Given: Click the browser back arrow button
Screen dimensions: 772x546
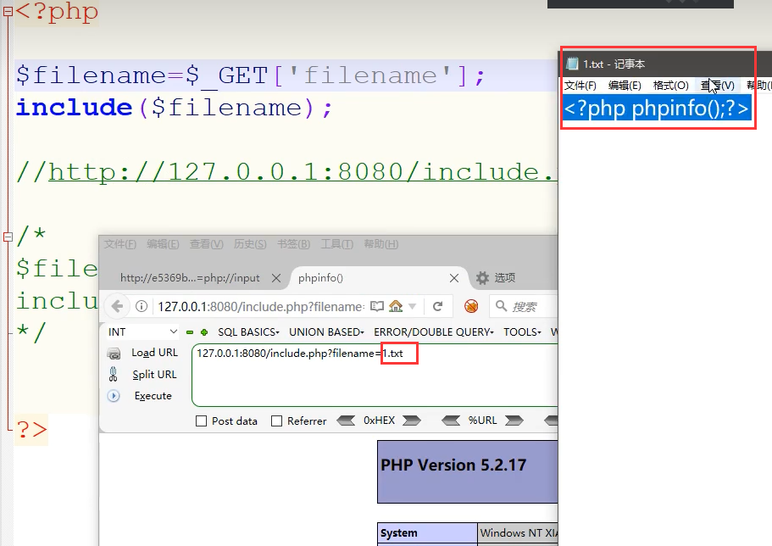Looking at the screenshot, I should tap(117, 306).
